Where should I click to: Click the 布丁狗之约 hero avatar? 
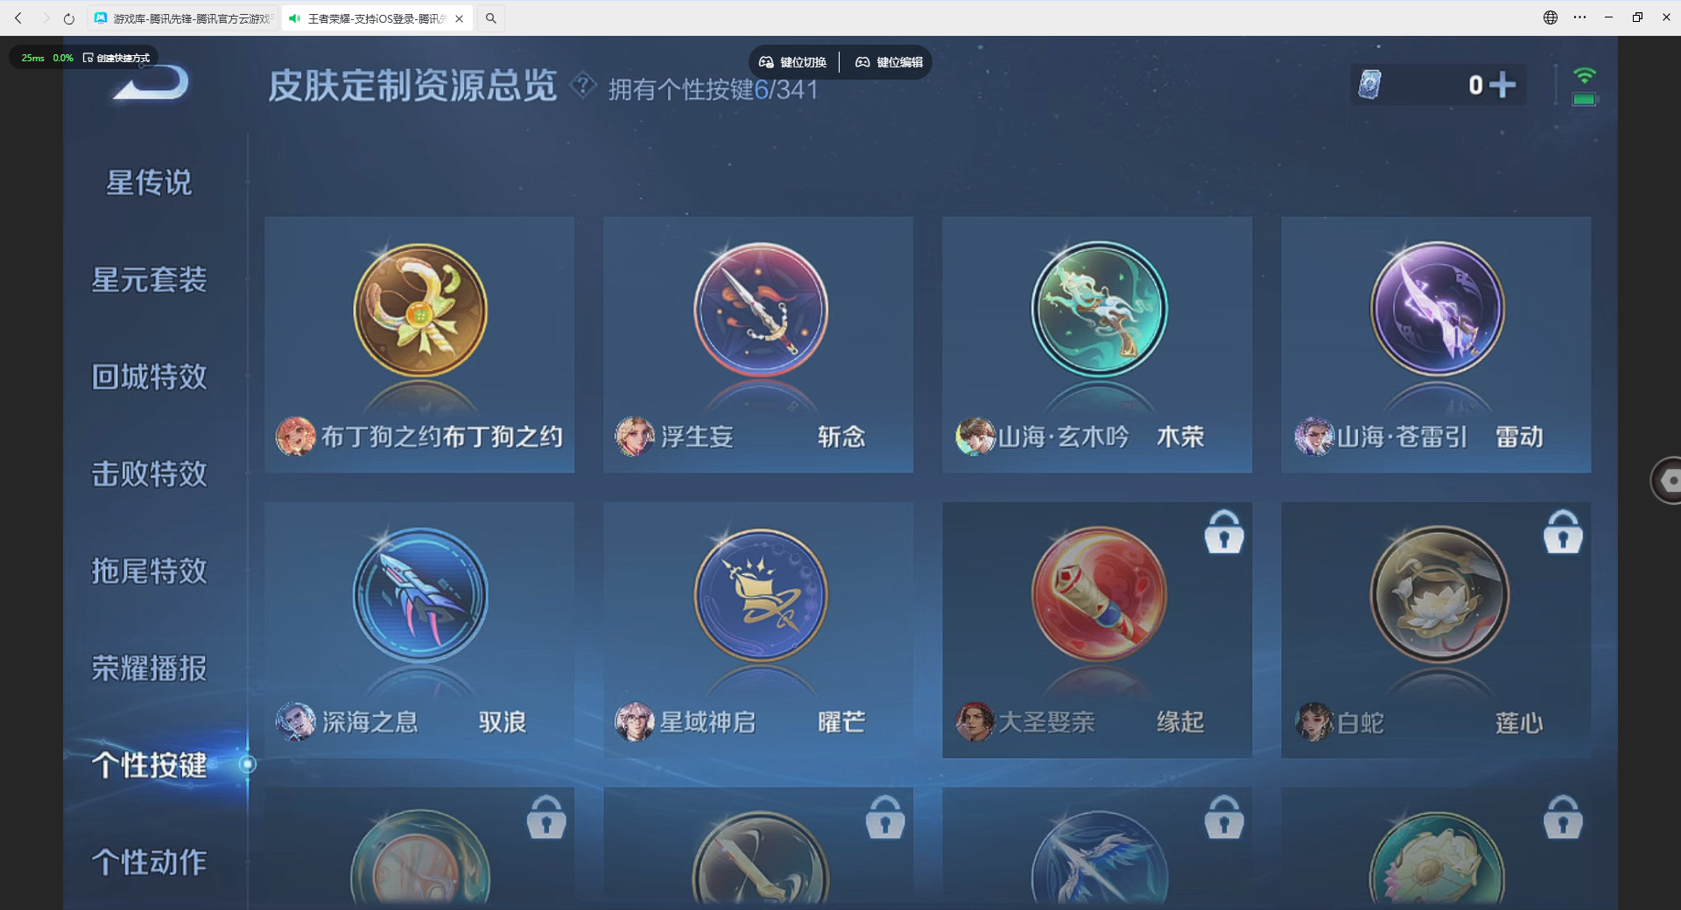pos(296,437)
